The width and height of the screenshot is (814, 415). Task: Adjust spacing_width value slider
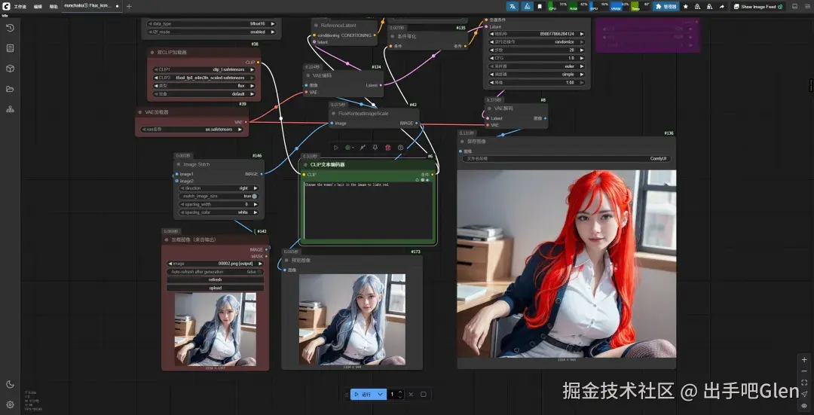(x=219, y=204)
